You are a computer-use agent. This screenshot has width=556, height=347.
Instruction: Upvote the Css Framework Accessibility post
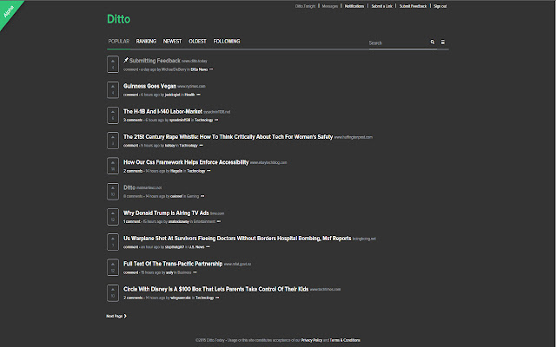pyautogui.click(x=113, y=166)
